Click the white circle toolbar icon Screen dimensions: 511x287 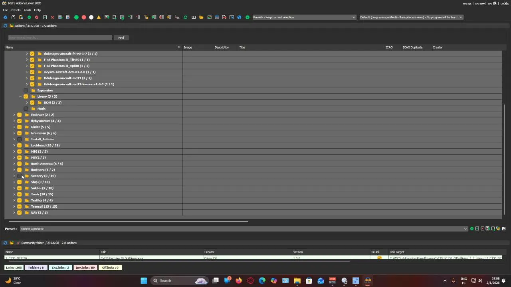pyautogui.click(x=91, y=17)
